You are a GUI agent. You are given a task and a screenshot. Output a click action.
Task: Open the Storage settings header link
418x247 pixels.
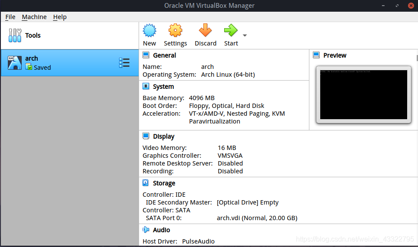click(164, 183)
